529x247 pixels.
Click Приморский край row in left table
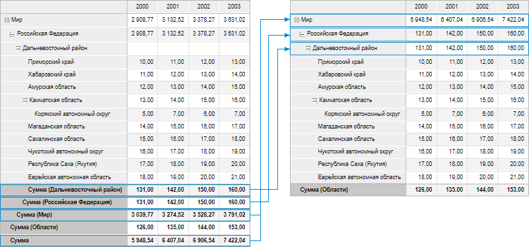(125, 62)
